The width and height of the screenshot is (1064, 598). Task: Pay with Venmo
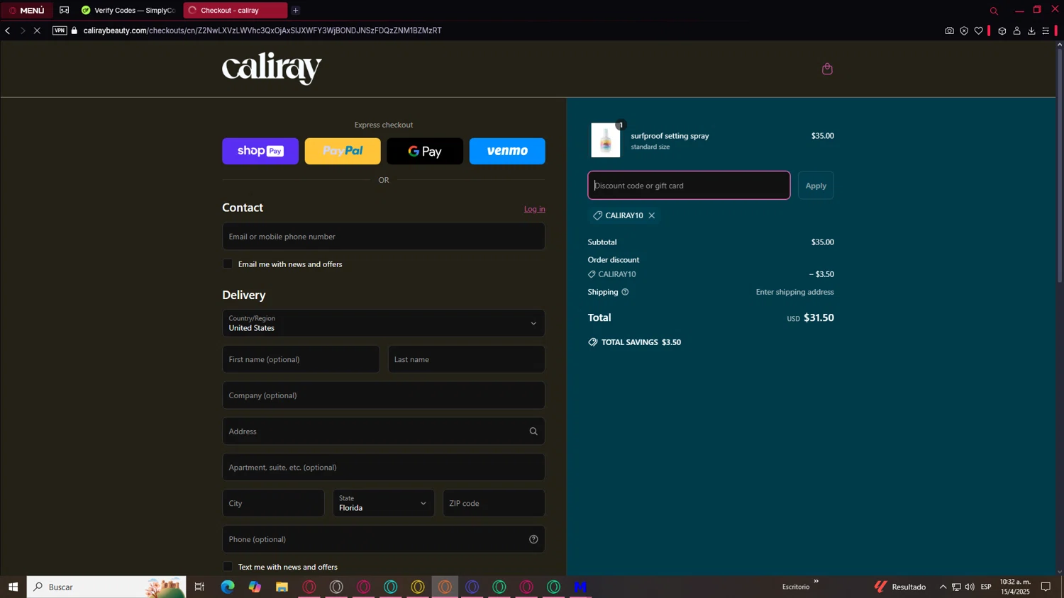[x=507, y=151]
